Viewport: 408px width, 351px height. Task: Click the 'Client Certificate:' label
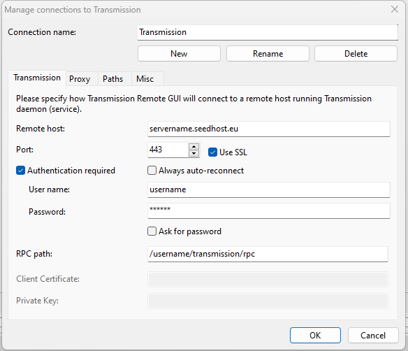[x=48, y=279]
